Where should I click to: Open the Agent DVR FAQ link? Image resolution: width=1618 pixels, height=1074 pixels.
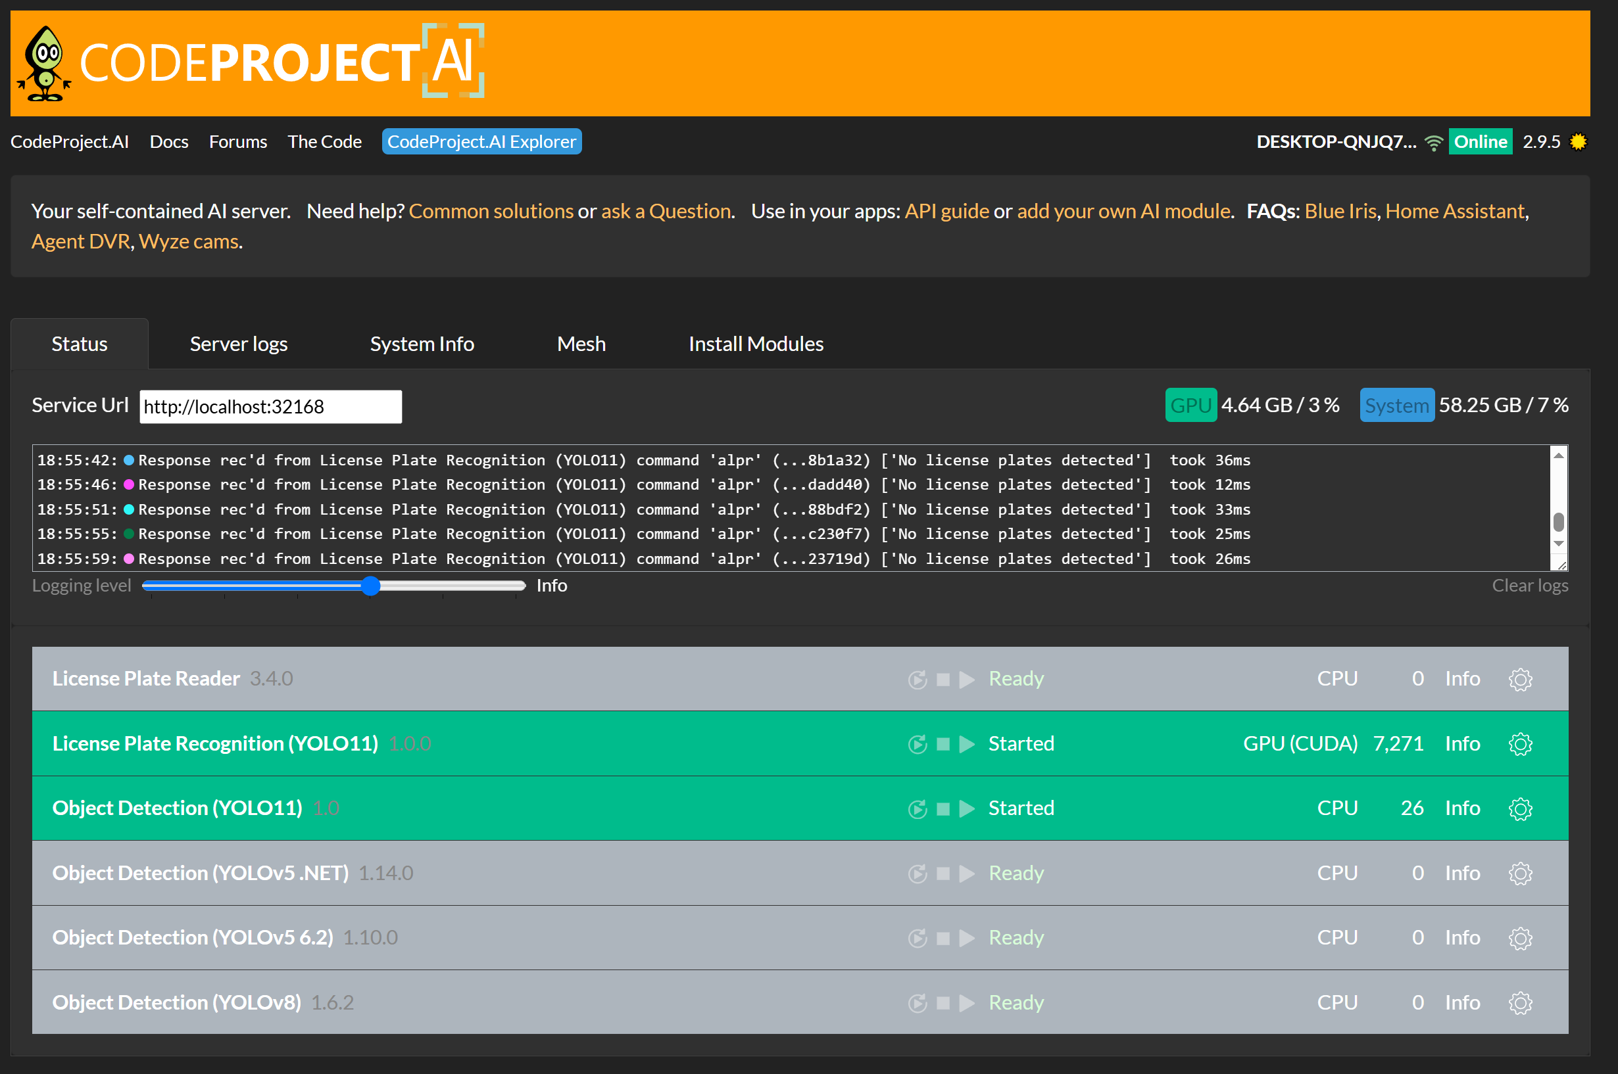click(x=80, y=241)
